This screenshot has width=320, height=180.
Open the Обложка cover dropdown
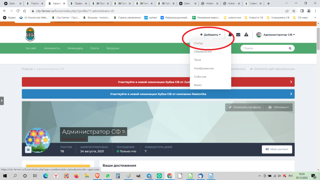[278, 107]
